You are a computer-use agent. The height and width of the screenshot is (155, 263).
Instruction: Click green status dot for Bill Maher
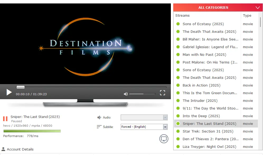point(178,39)
